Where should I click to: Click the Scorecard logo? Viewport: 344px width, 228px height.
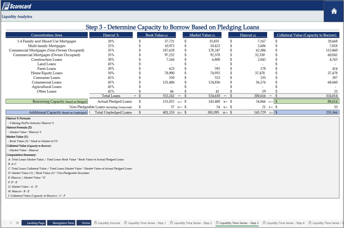click(x=16, y=6)
